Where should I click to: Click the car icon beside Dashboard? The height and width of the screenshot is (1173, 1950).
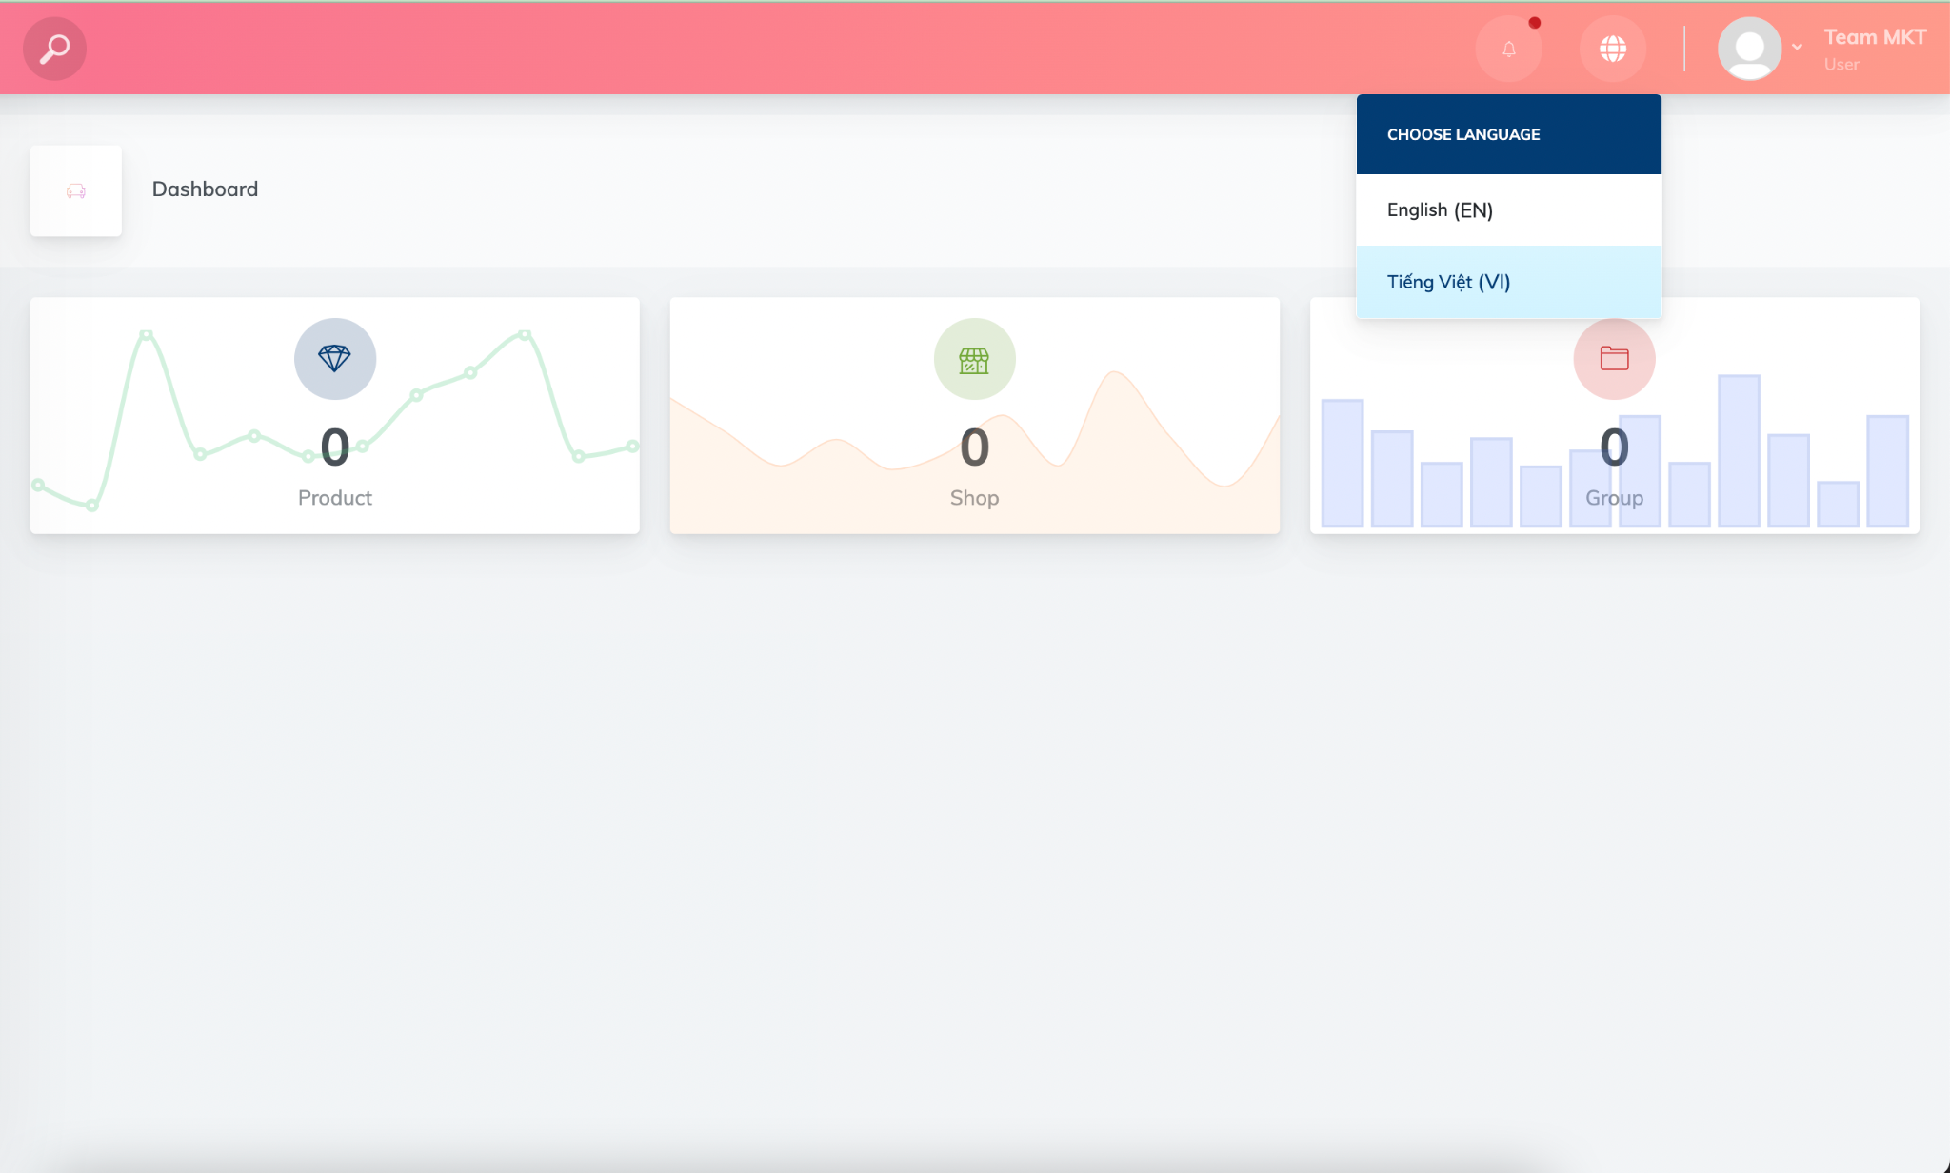point(76,191)
